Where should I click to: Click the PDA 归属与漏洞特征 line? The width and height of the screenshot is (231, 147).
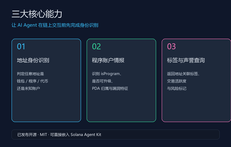point(110,88)
